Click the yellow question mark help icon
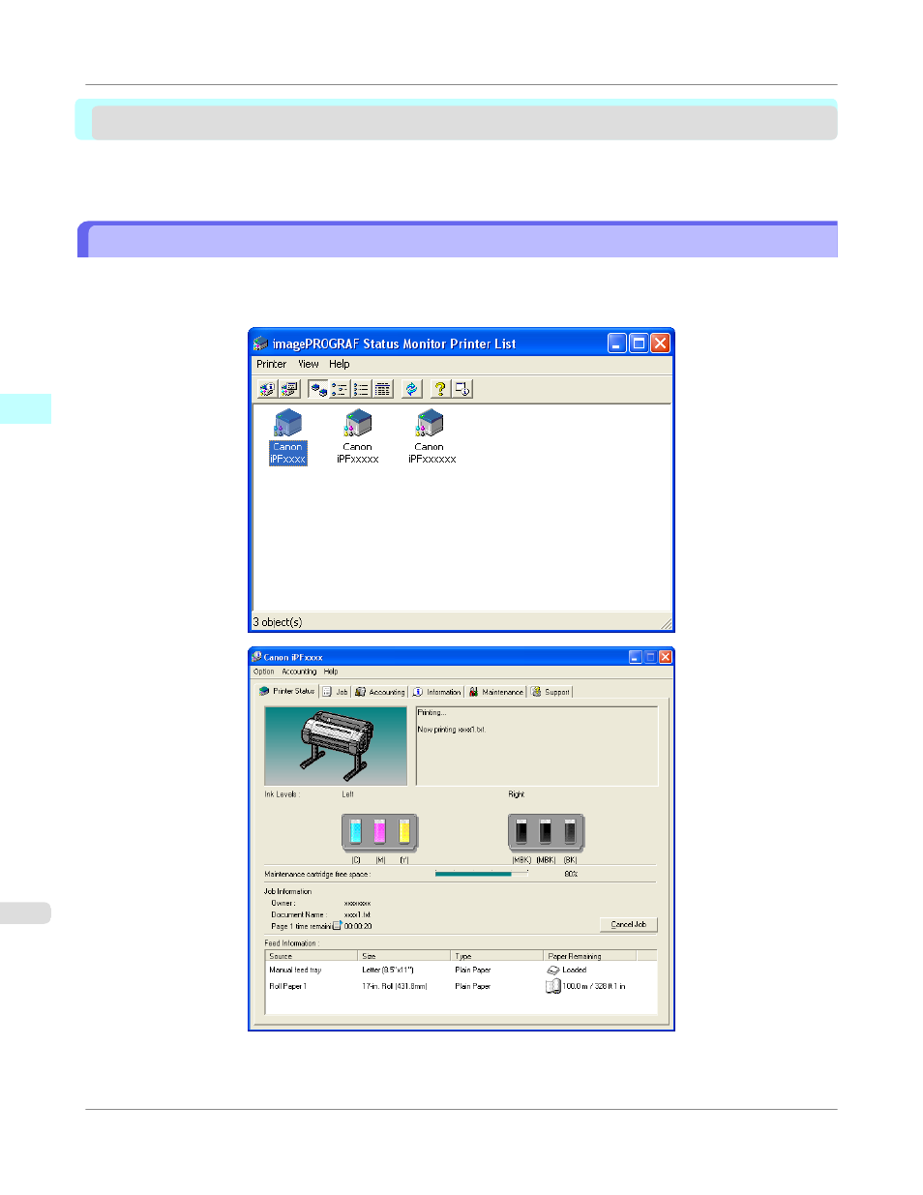Screen dimensions: 923x1195 [x=440, y=389]
